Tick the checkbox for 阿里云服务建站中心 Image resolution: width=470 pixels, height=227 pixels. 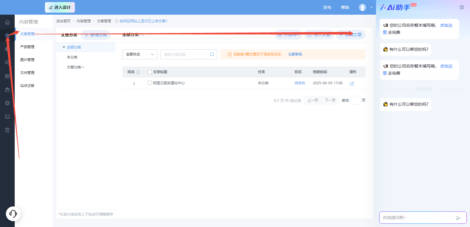click(150, 83)
